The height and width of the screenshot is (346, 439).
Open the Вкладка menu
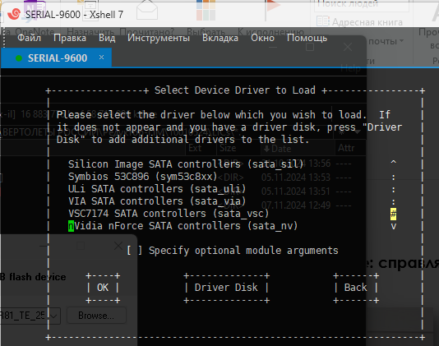220,38
